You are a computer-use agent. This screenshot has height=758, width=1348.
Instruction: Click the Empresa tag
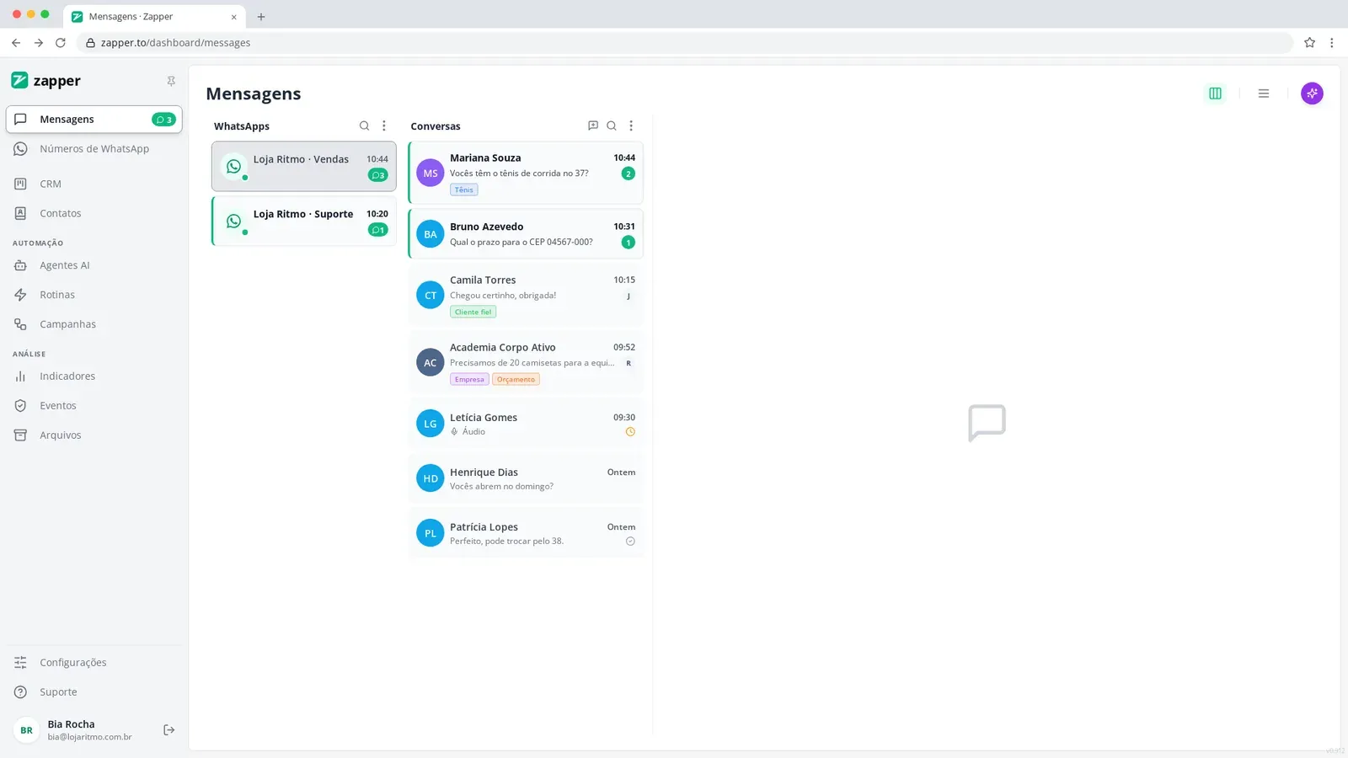click(x=469, y=380)
